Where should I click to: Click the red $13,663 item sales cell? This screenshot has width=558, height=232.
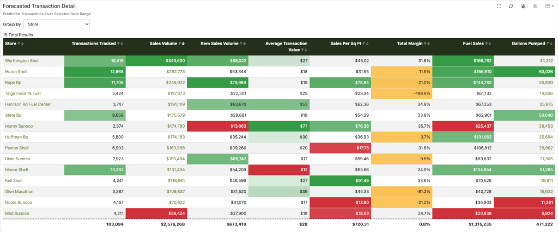[x=217, y=126]
